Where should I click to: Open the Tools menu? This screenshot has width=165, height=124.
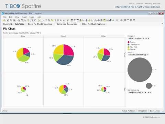click(x=32, y=17)
